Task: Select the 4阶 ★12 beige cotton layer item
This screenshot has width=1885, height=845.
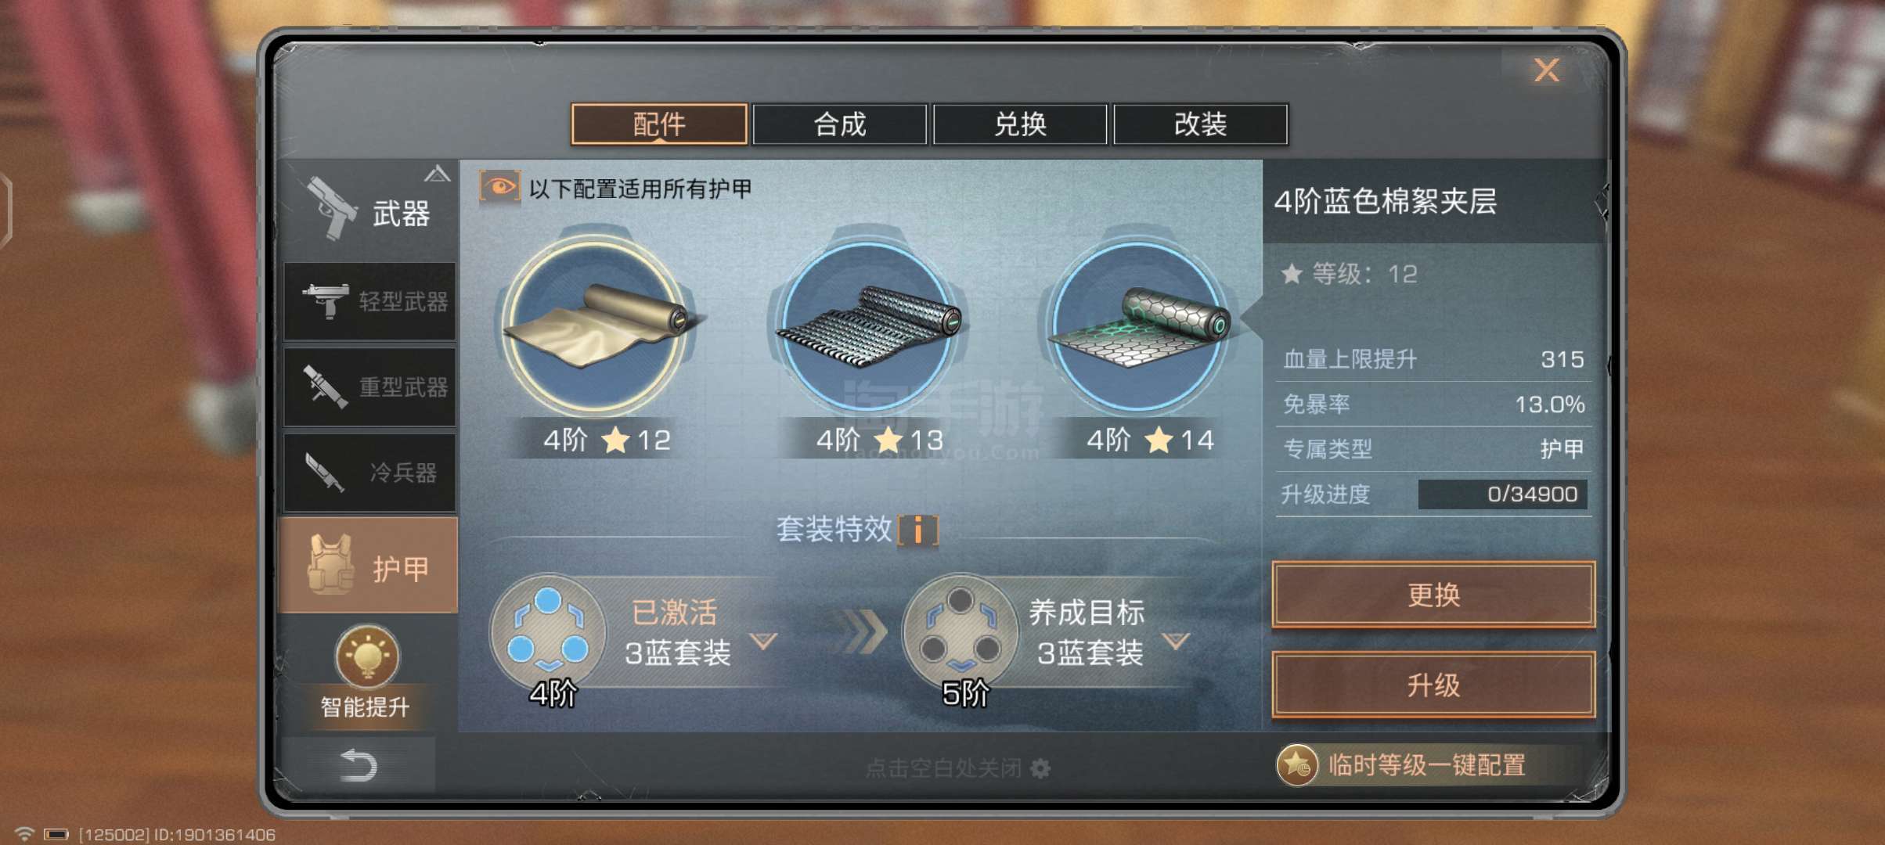Action: pos(596,326)
